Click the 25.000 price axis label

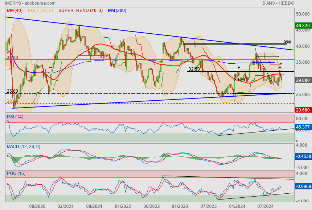point(303,94)
